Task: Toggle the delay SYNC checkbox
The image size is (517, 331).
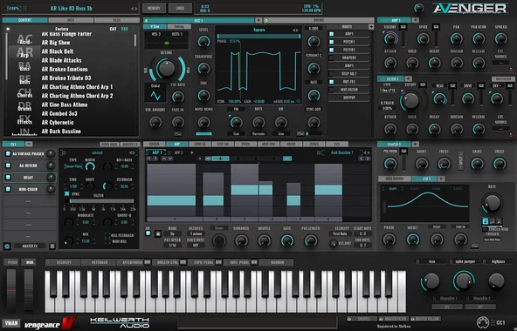Action: coord(67,193)
